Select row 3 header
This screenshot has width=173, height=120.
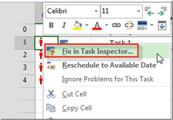click(x=24, y=67)
